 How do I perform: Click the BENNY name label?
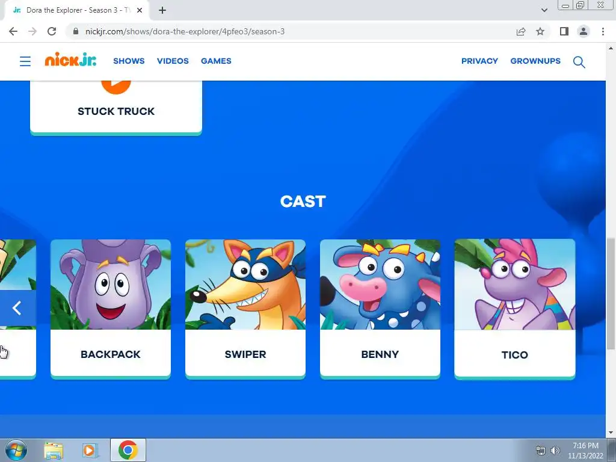click(x=380, y=354)
